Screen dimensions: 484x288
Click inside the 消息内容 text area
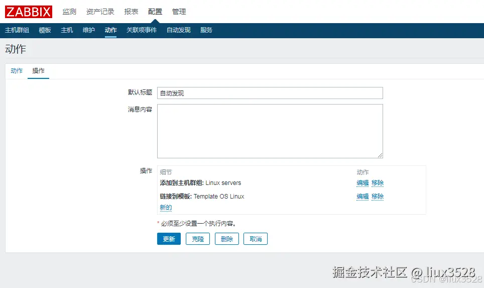[270, 131]
